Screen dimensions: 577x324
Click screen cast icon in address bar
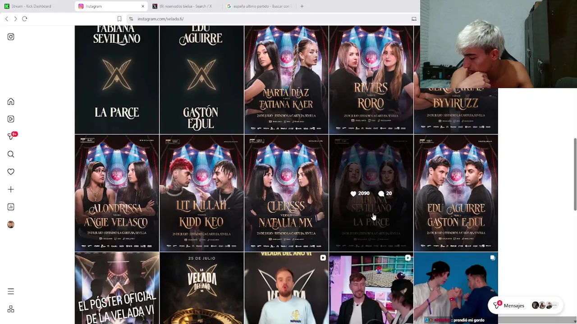pos(414,19)
